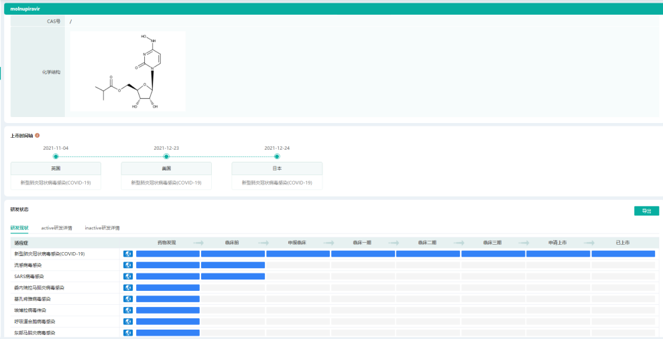Image resolution: width=663 pixels, height=339 pixels.
Task: Switch to the active研发详情 tab
Action: coord(56,228)
